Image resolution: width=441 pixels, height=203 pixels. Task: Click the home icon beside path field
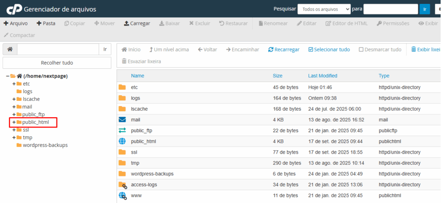coord(10,49)
